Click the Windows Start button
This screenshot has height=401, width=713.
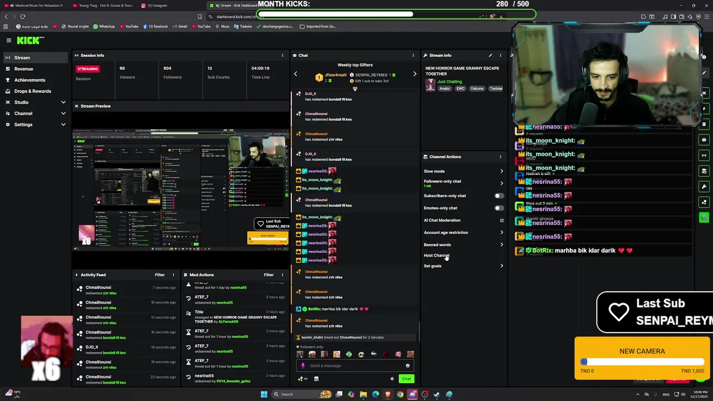tap(264, 394)
